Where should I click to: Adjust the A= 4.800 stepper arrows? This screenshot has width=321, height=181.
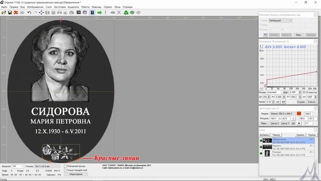(x=284, y=97)
